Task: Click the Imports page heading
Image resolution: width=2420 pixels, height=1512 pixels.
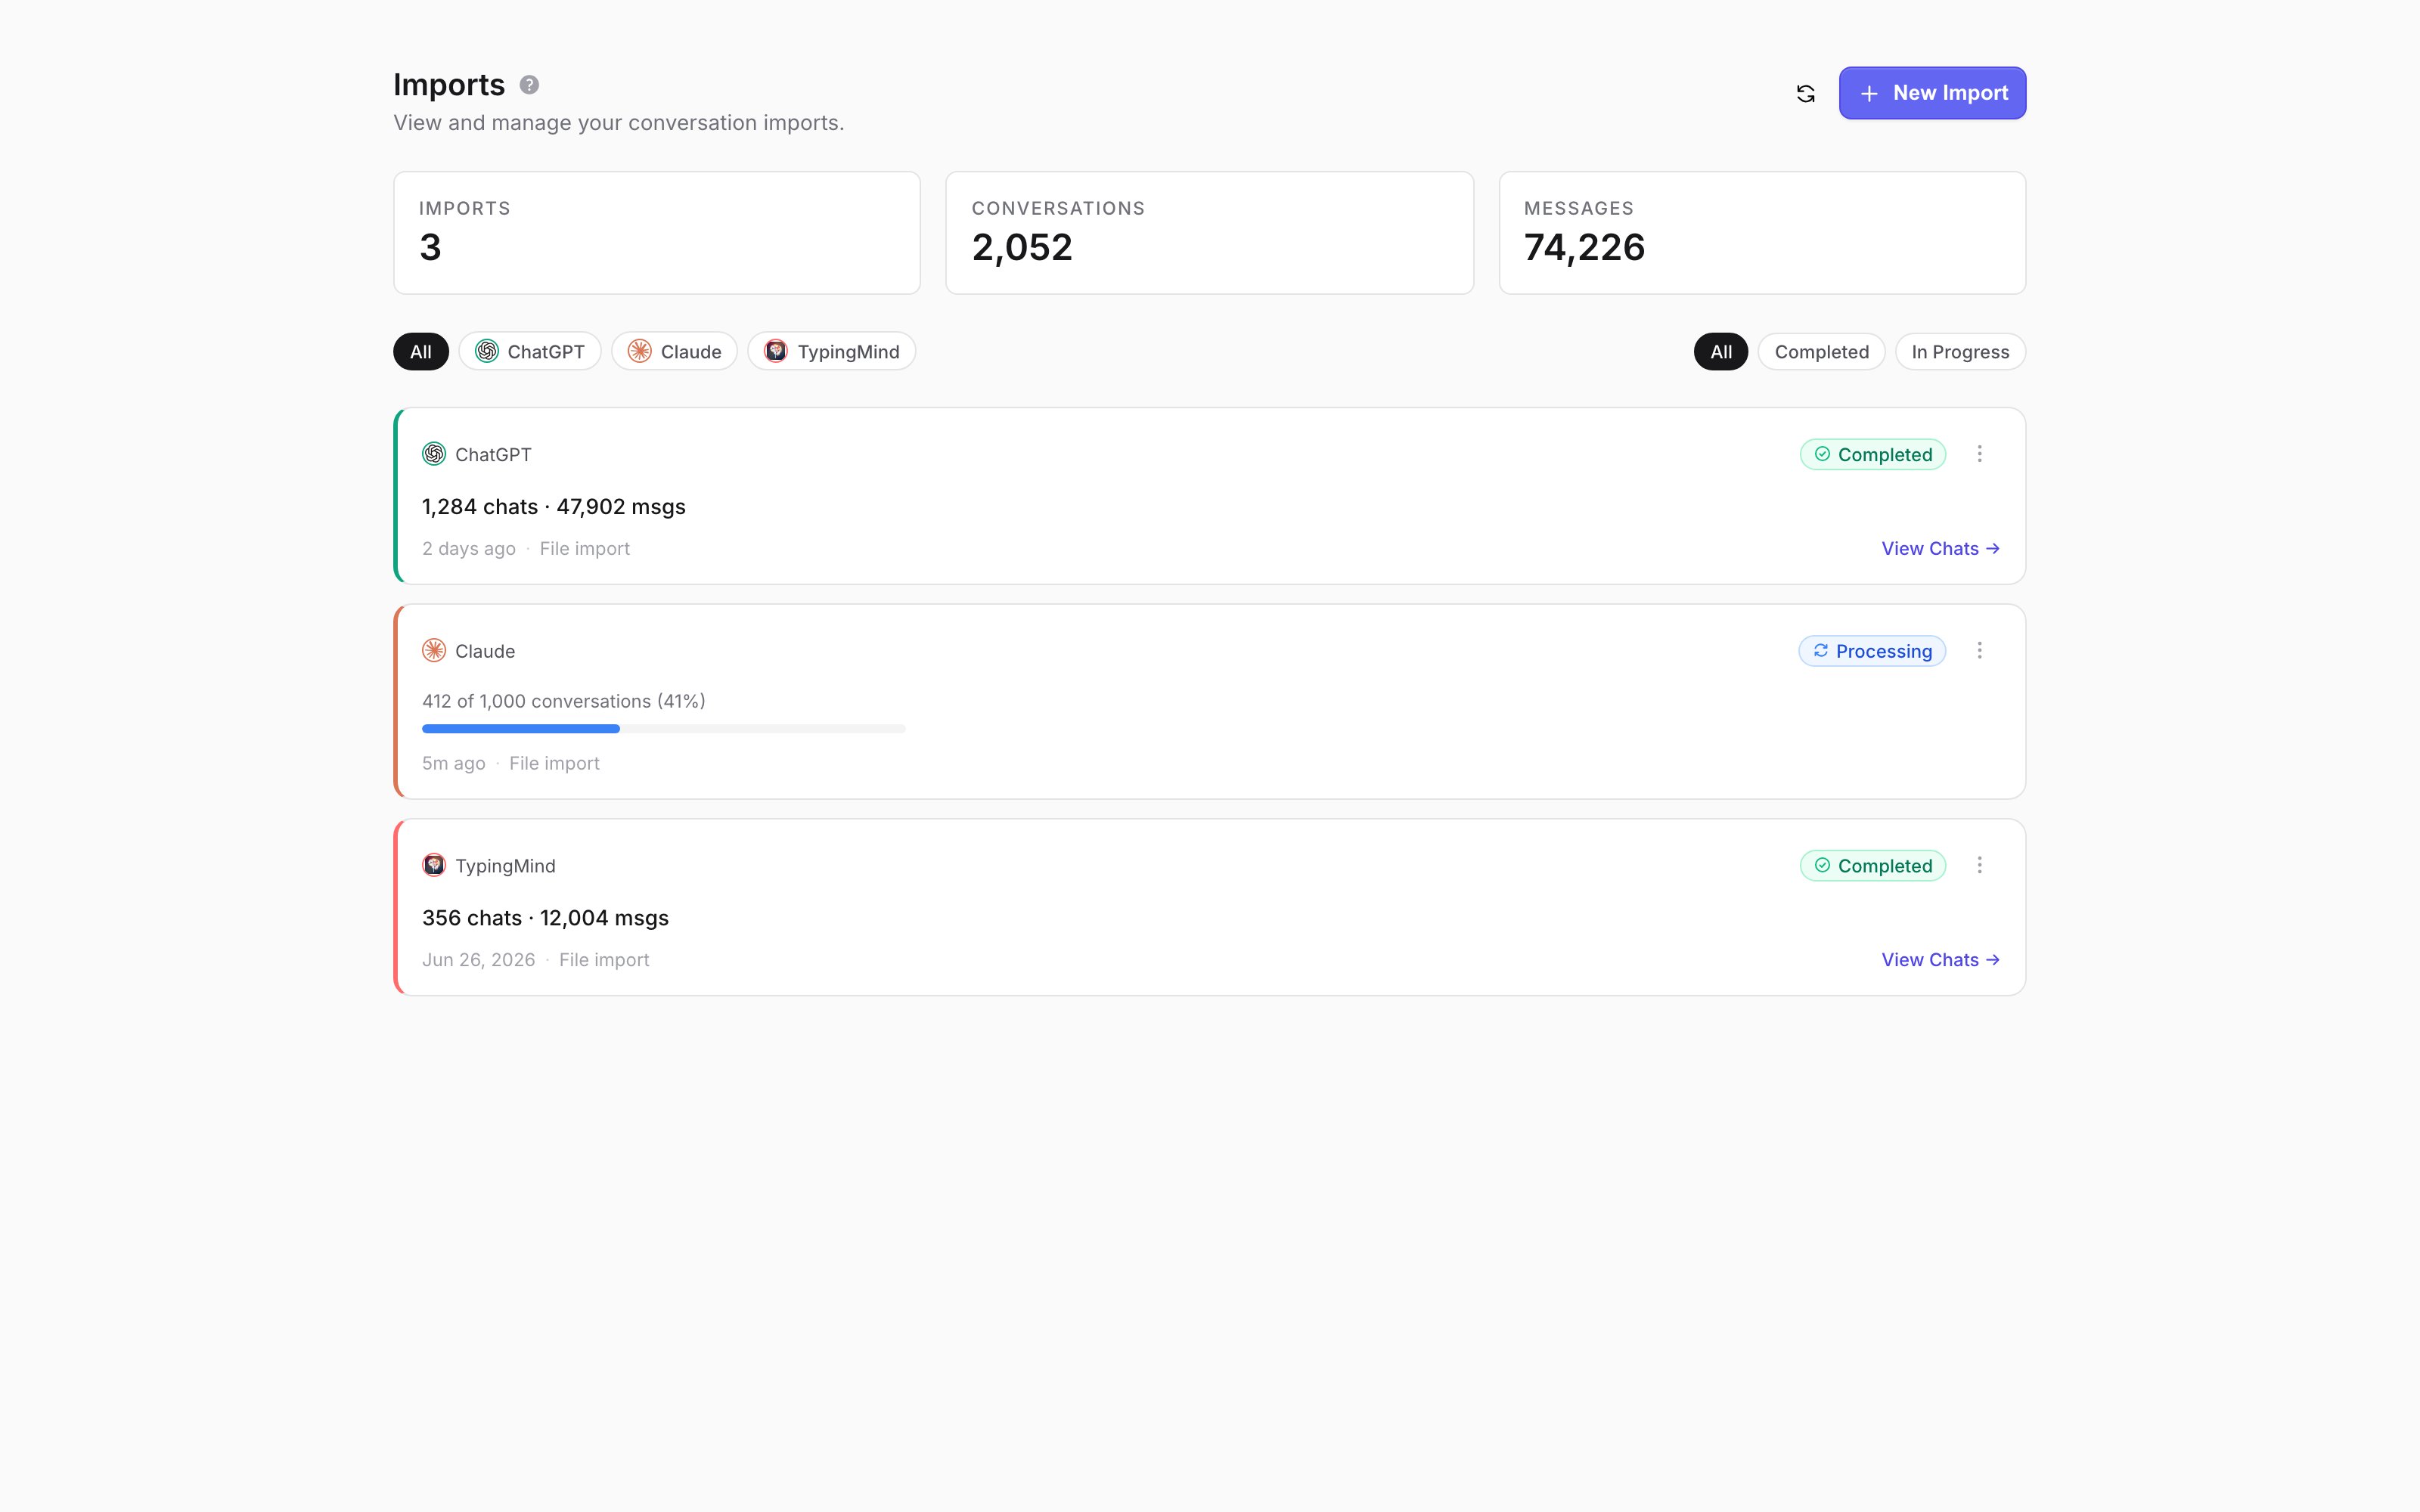Action: [x=449, y=85]
